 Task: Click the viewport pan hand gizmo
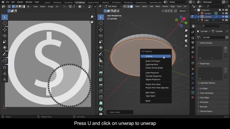[x=186, y=36]
